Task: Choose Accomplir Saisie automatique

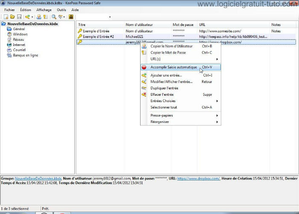Action: coord(181,67)
